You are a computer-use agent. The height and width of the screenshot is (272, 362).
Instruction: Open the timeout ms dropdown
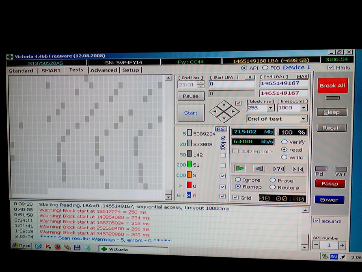[x=304, y=108]
